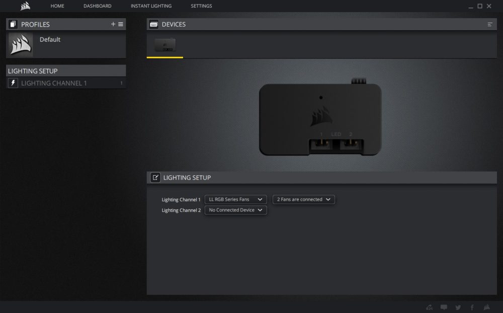The width and height of the screenshot is (503, 313).
Task: Open the Devices panel options menu
Action: click(489, 24)
